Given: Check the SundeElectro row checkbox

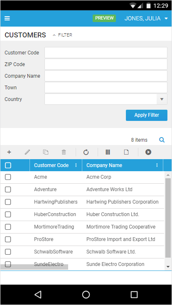Looking at the screenshot, I should click(x=8, y=264).
